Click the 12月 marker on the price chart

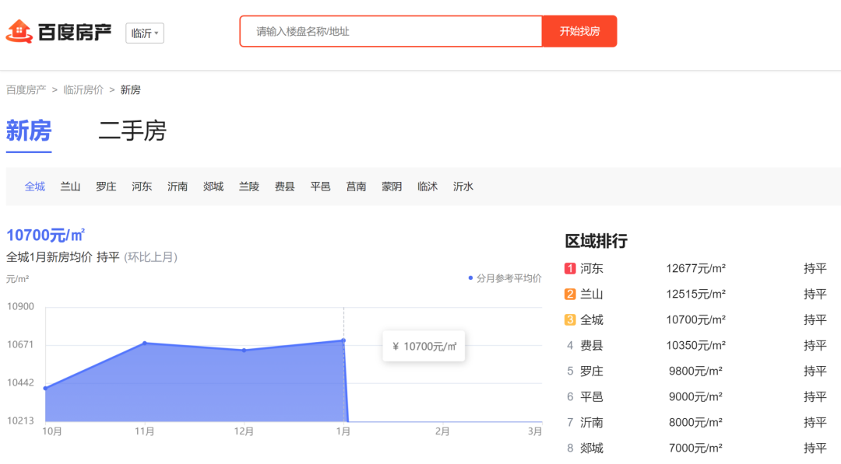244,350
